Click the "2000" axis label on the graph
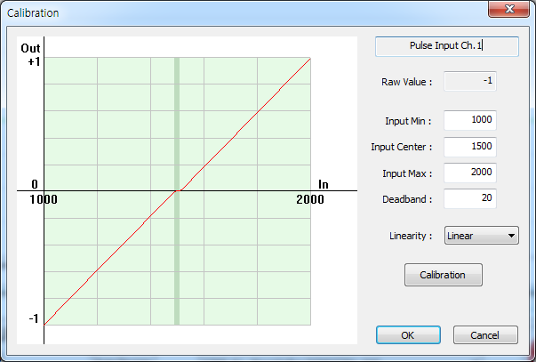Viewport: 536px width, 362px height. (x=310, y=199)
